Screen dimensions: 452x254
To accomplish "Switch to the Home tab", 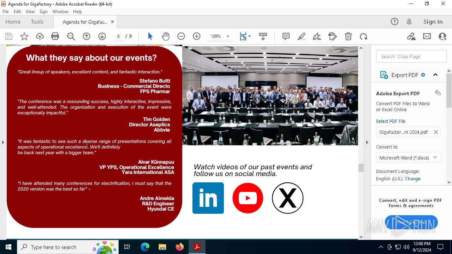I will click(13, 22).
